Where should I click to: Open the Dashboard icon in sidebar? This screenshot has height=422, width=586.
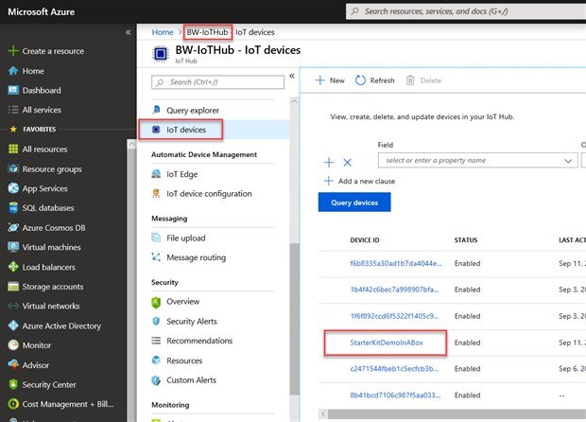(x=13, y=90)
